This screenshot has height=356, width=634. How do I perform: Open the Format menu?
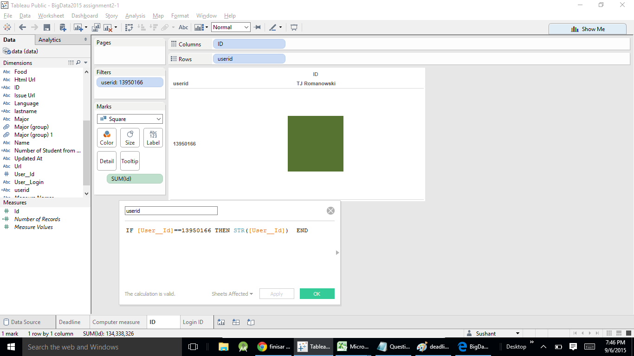click(180, 15)
